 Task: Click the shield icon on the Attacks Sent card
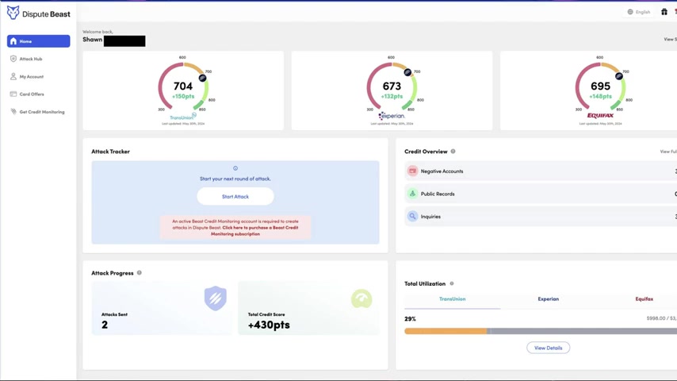click(x=216, y=298)
